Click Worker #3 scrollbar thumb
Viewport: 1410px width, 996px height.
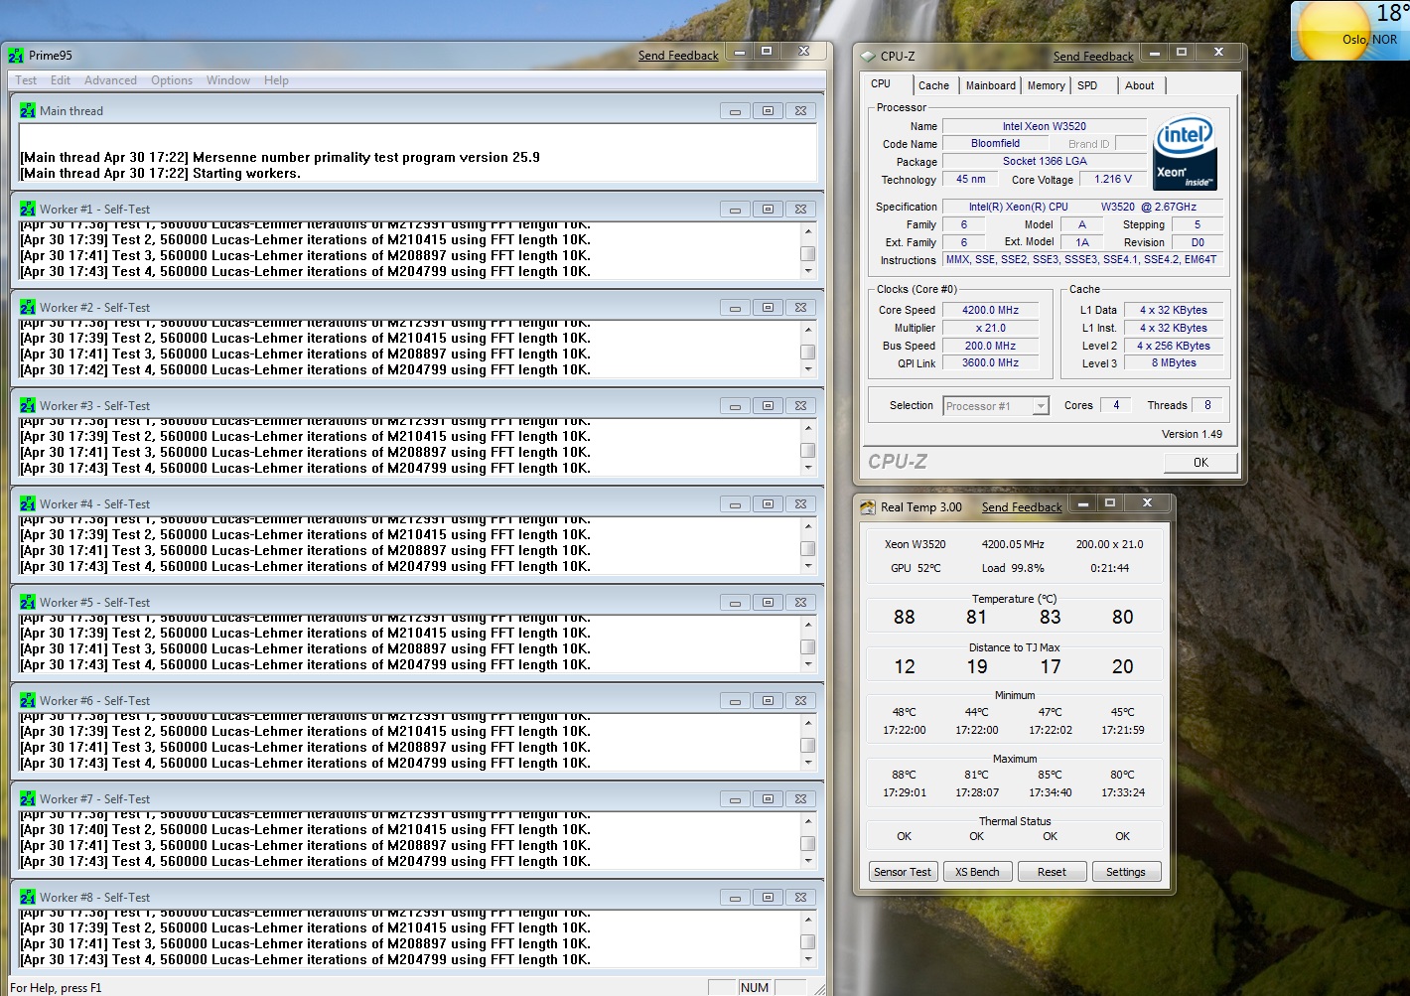coord(808,450)
